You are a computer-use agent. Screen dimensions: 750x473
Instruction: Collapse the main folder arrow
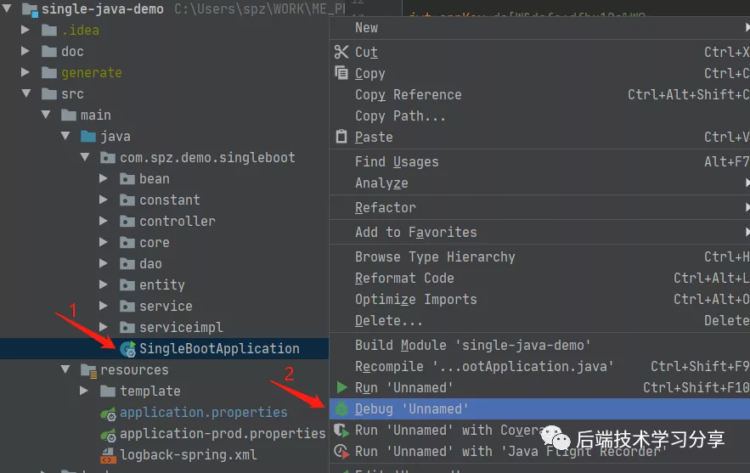point(46,115)
